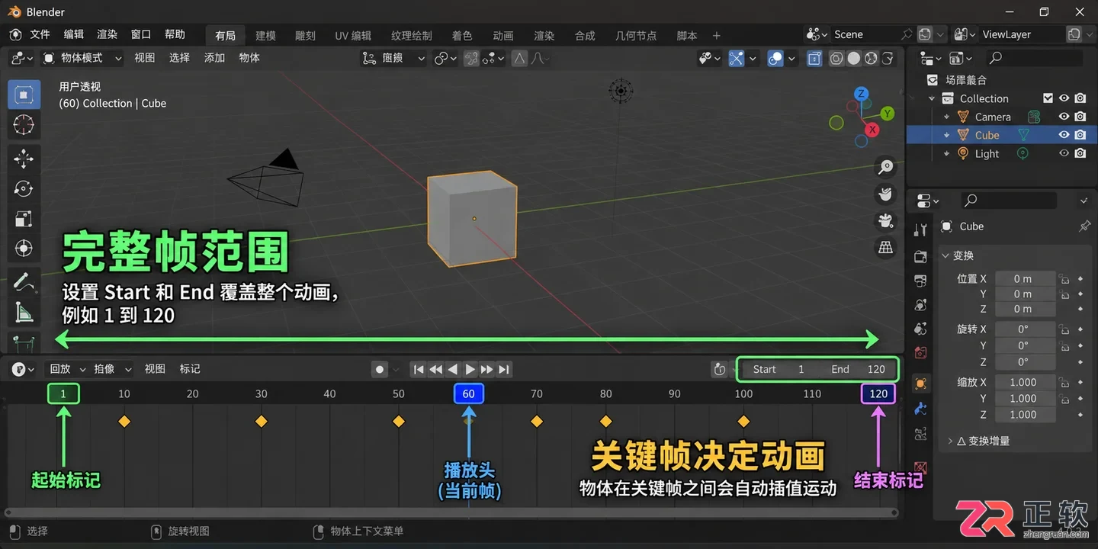Switch to rendered viewport shading
The image size is (1098, 549).
click(888, 58)
